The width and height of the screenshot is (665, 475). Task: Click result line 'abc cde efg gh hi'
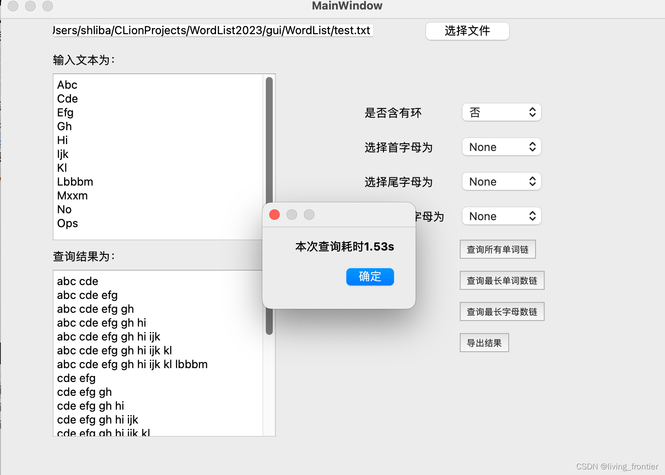coord(102,323)
